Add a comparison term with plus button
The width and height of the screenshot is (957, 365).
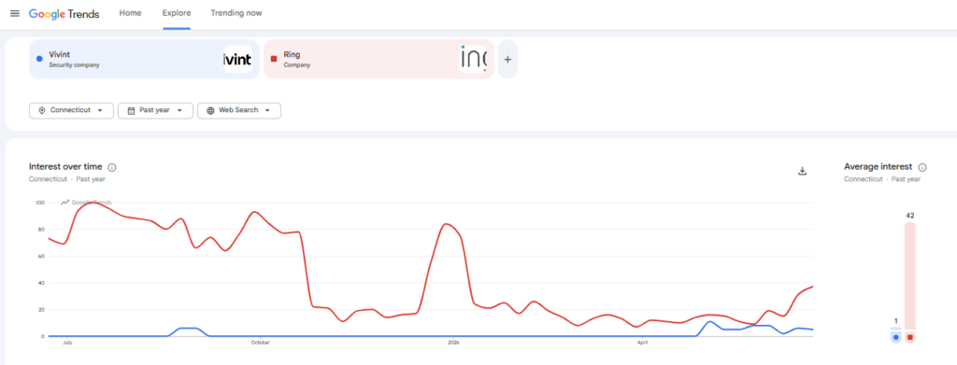tap(507, 59)
